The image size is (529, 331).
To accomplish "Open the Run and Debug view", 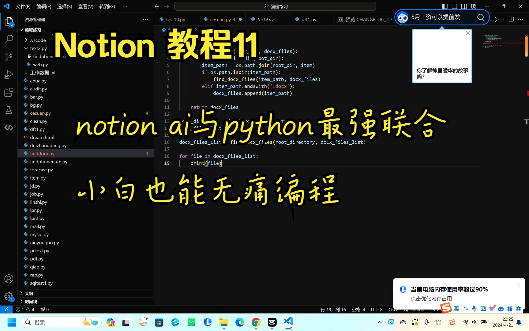I will click(x=9, y=74).
